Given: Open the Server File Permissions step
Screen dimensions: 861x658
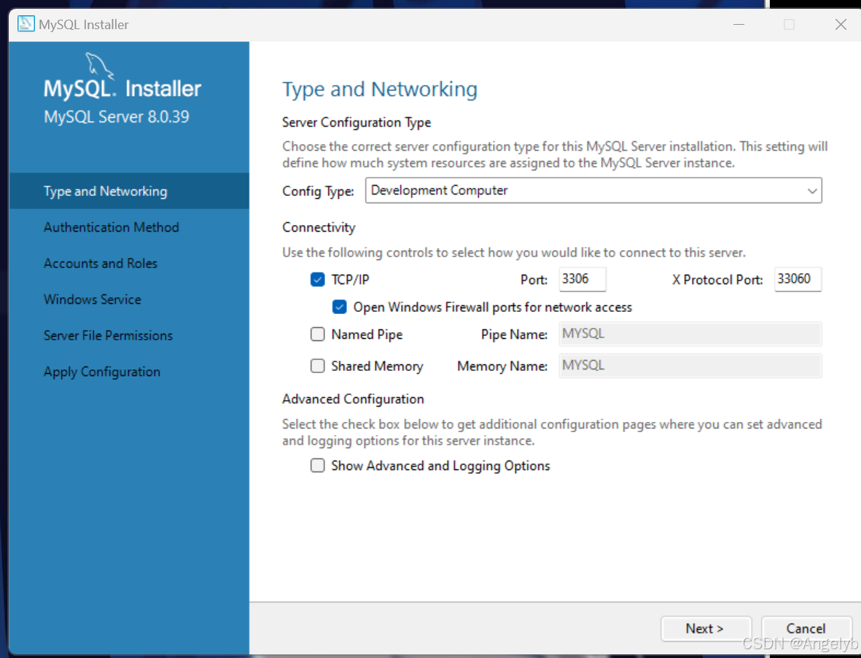Looking at the screenshot, I should 108,335.
